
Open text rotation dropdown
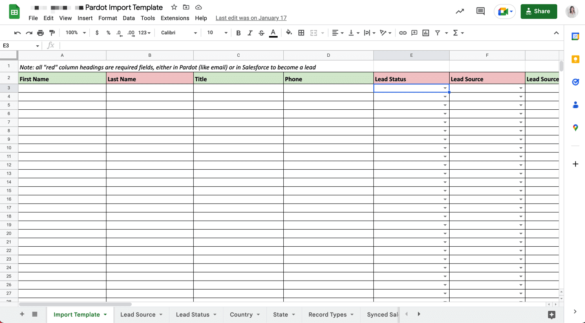point(386,33)
